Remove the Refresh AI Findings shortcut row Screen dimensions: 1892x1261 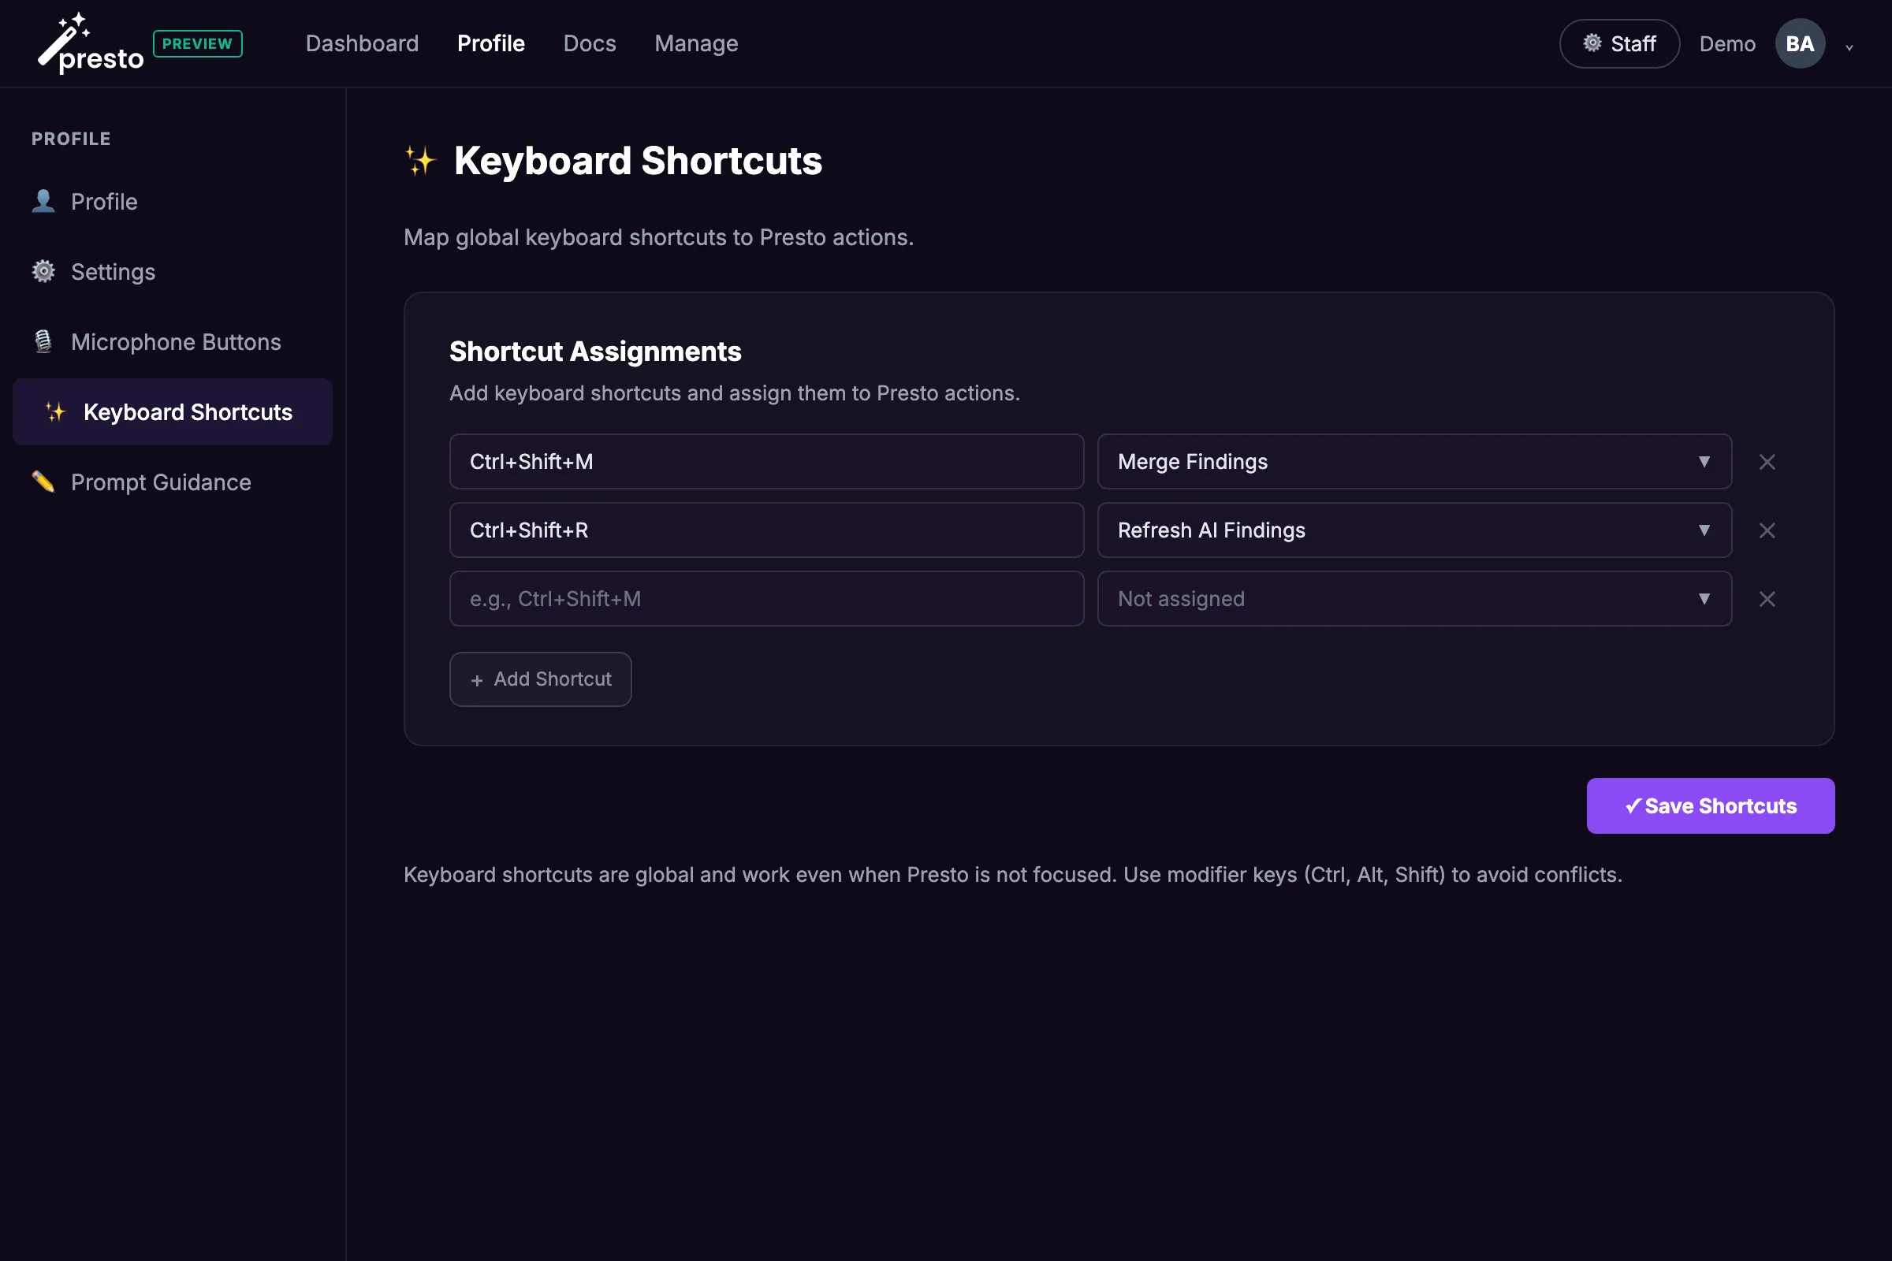(x=1767, y=530)
